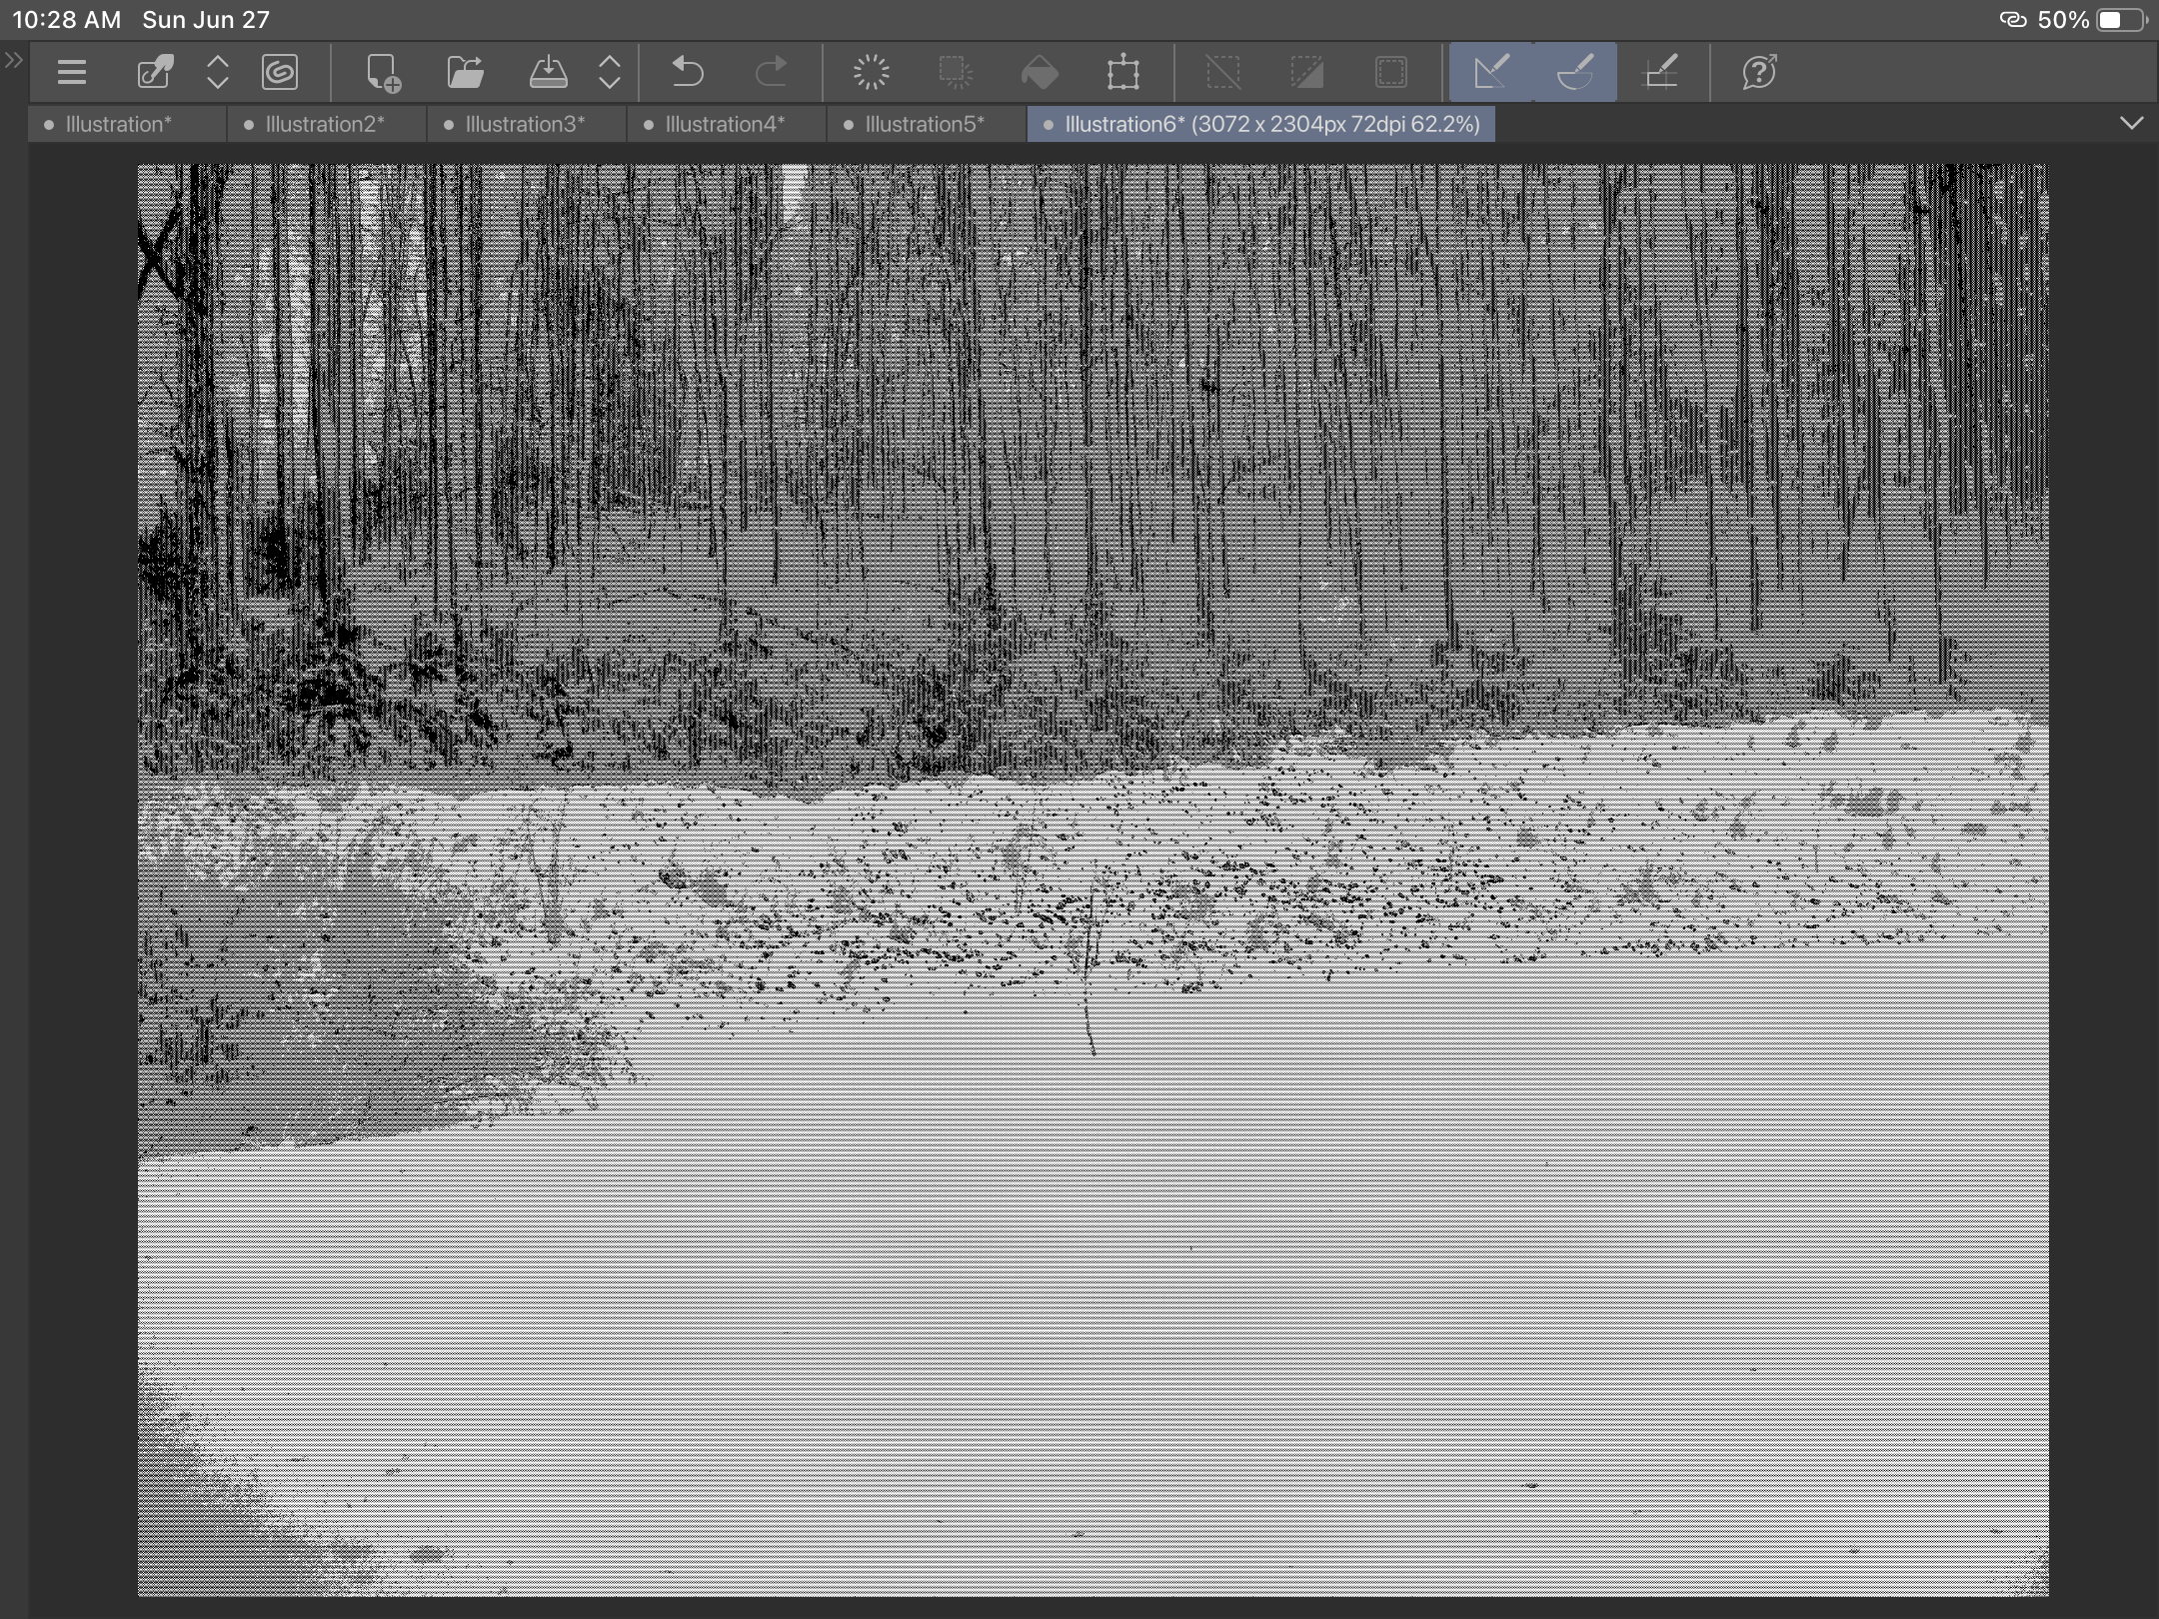Activate Scale/Rotate transform icon
This screenshot has width=2159, height=1619.
(1123, 72)
